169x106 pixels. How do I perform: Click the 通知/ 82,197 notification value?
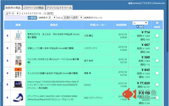coord(144,87)
